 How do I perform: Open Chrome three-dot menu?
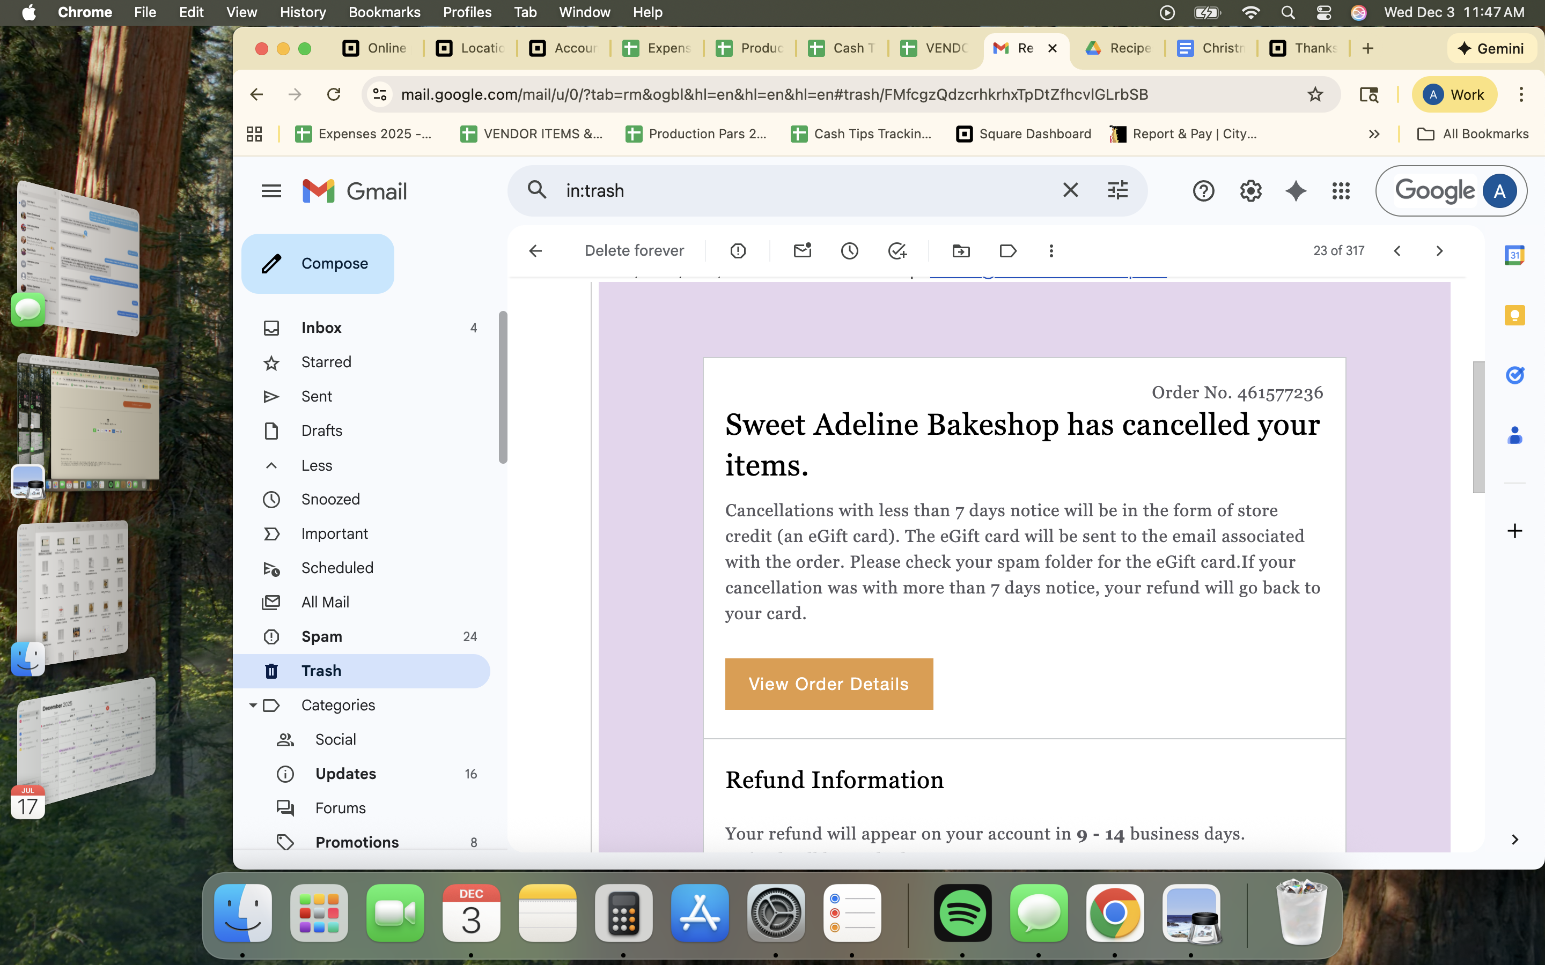pos(1521,94)
